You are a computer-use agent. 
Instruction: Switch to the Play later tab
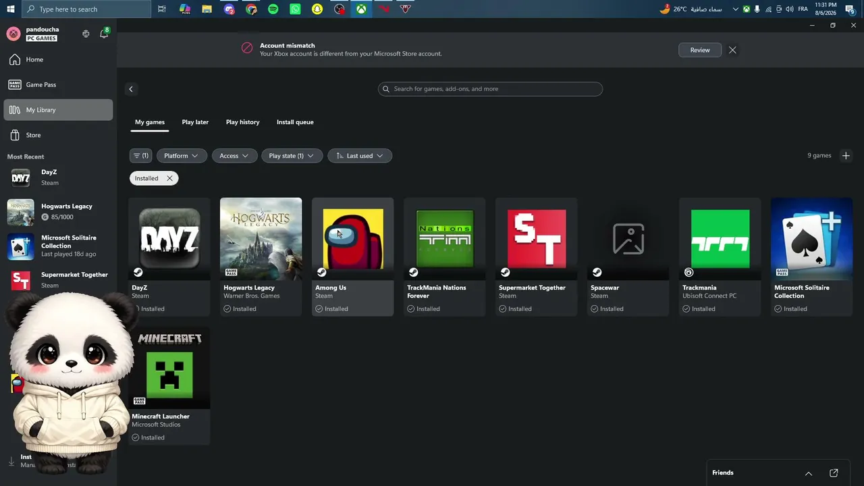pos(195,122)
